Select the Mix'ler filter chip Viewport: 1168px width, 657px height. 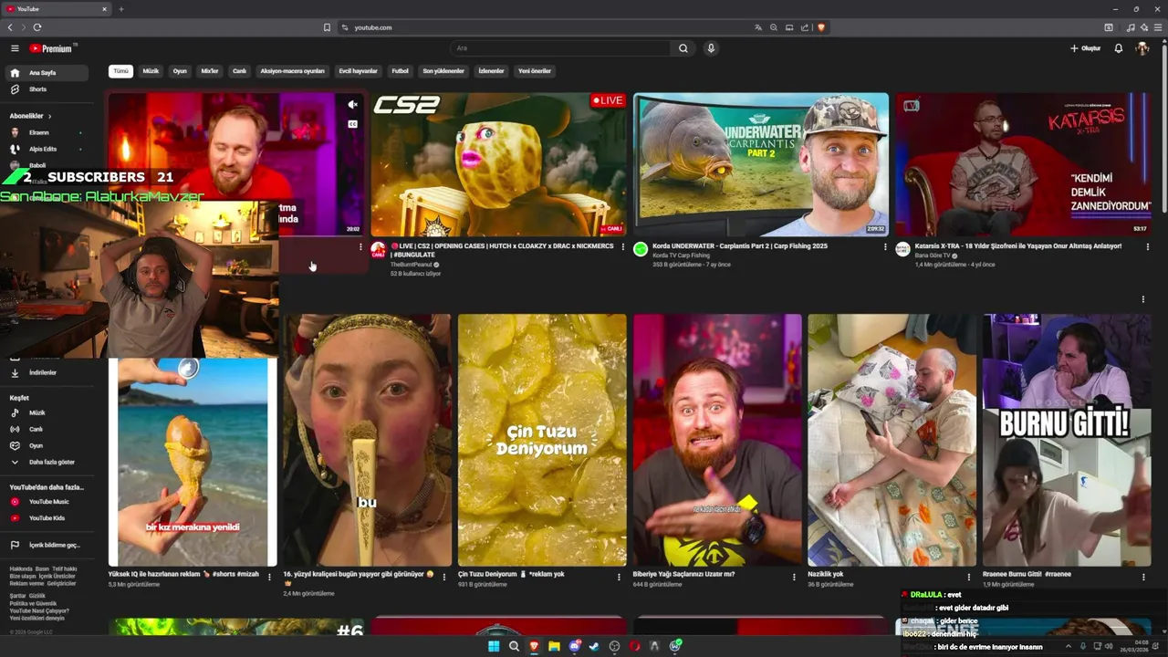click(210, 71)
